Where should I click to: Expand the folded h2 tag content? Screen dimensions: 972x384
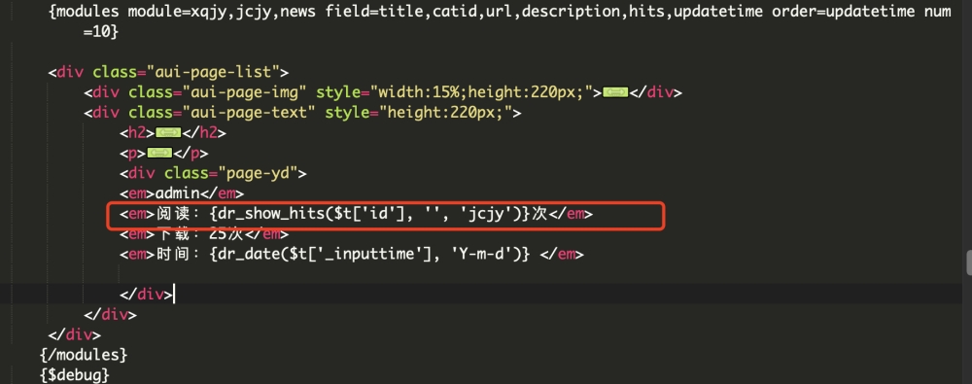click(x=168, y=132)
